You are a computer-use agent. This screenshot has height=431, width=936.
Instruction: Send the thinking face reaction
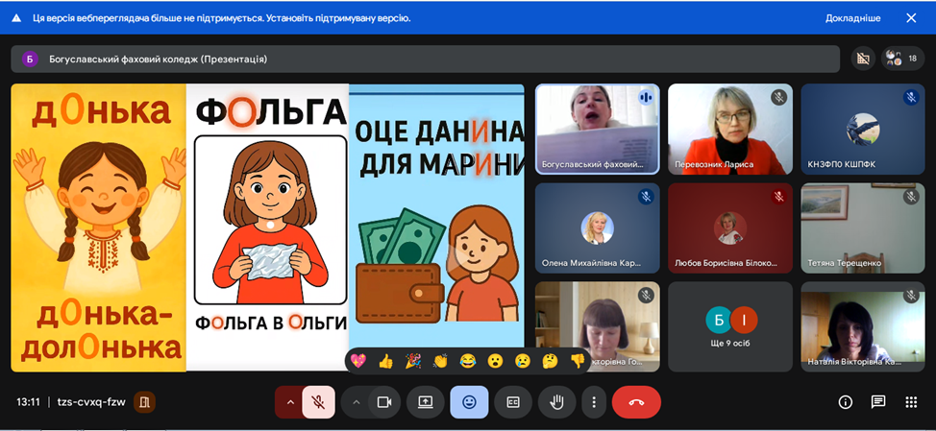[550, 361]
